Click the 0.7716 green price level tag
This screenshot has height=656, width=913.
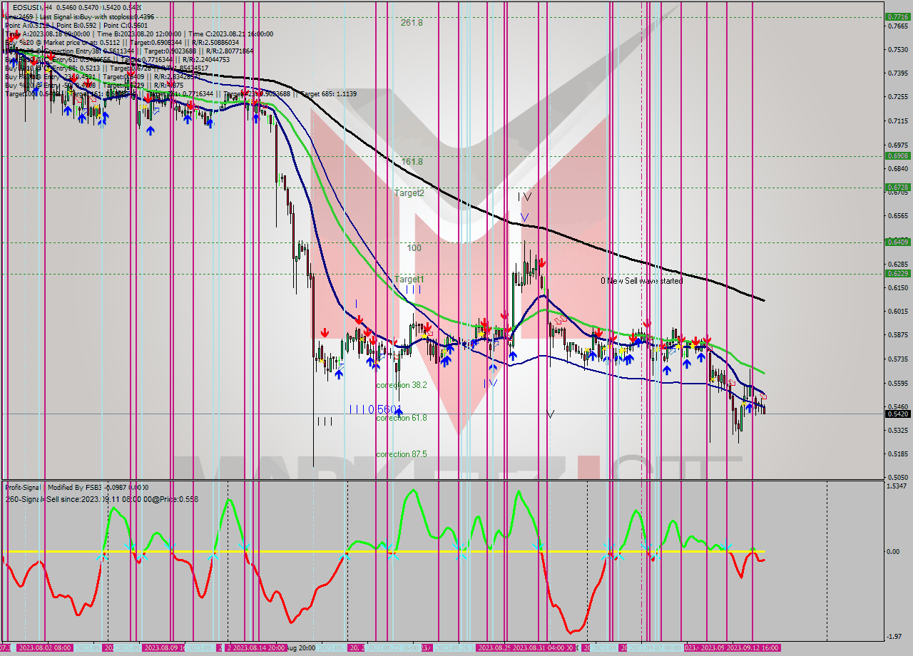(896, 16)
